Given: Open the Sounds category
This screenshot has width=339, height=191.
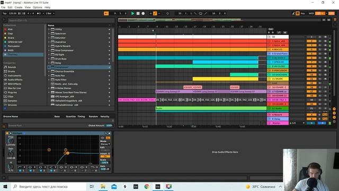Looking at the screenshot, I should tap(12, 67).
